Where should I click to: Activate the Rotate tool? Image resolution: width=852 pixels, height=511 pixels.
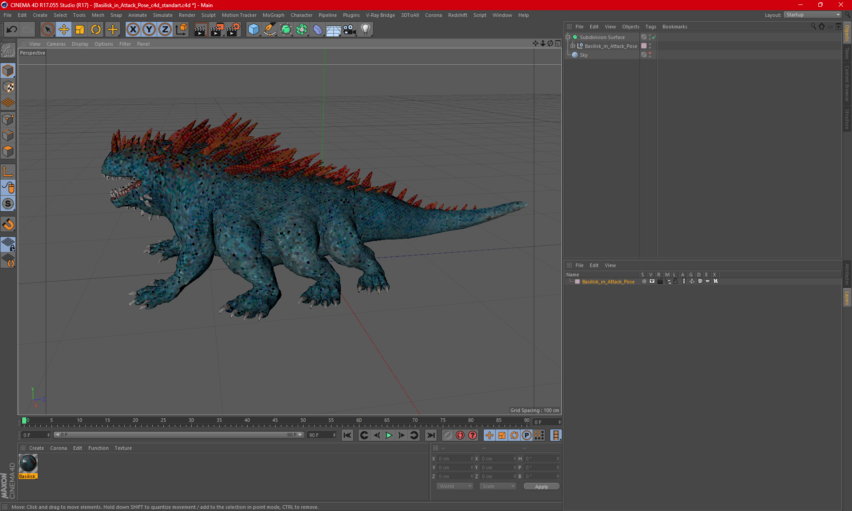pos(96,29)
